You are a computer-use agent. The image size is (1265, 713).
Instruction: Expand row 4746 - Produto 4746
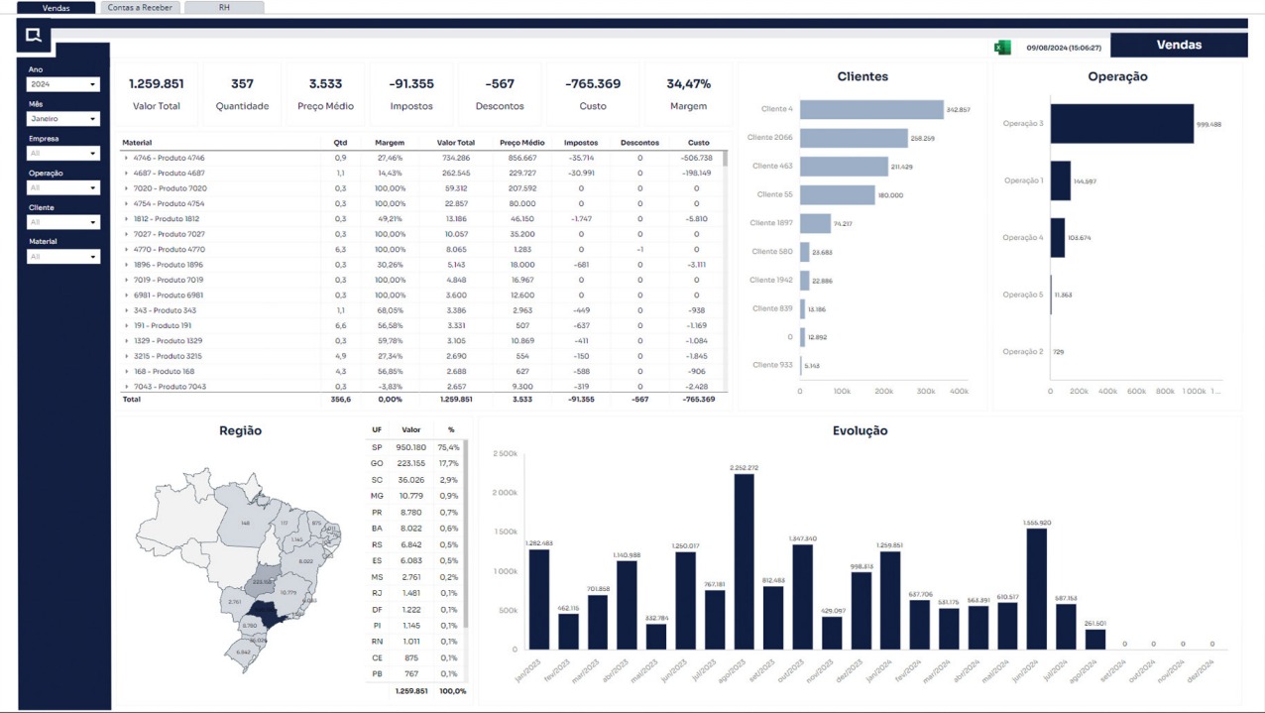point(126,158)
